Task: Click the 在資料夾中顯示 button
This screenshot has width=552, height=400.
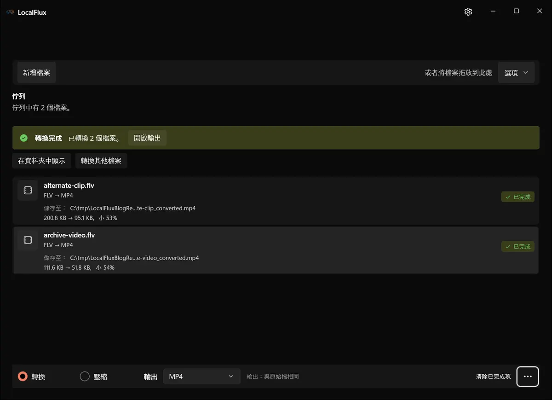Action: (x=42, y=161)
